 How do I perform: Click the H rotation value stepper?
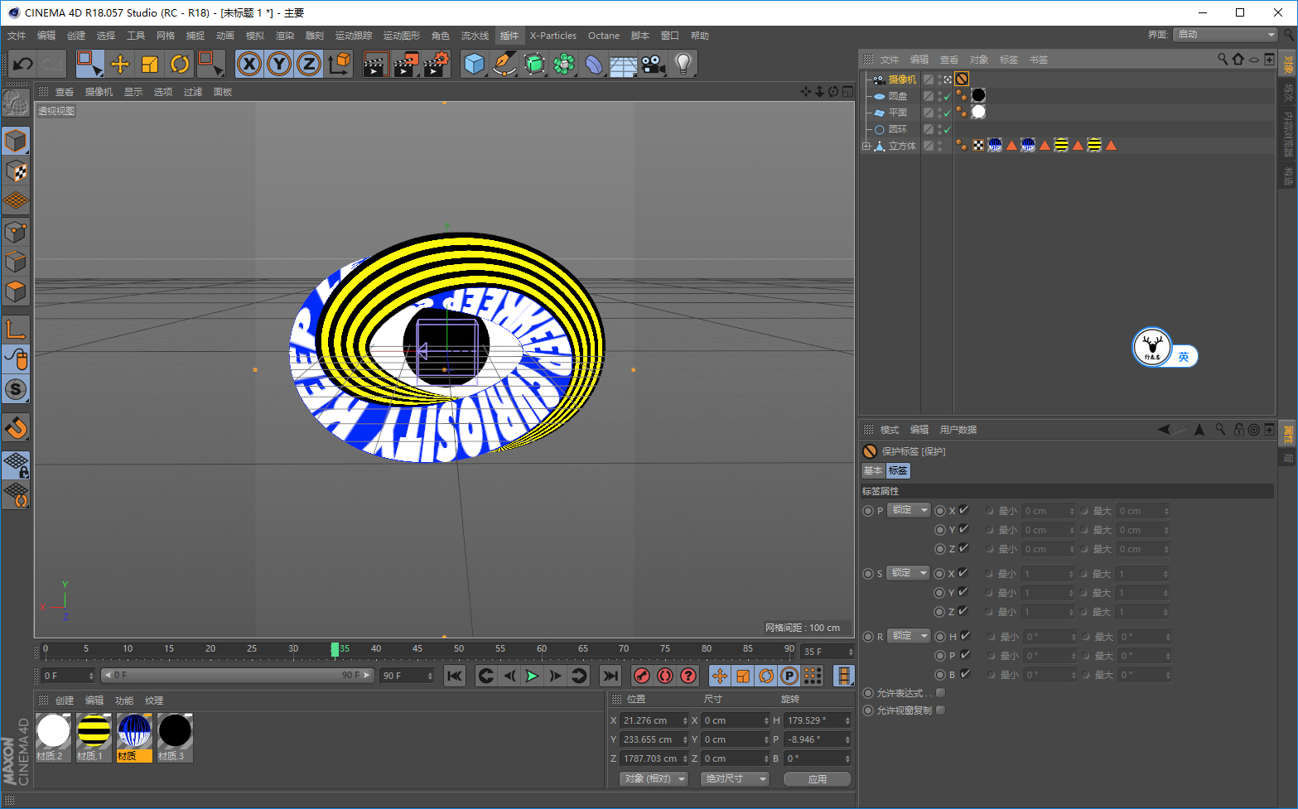pyautogui.click(x=847, y=720)
